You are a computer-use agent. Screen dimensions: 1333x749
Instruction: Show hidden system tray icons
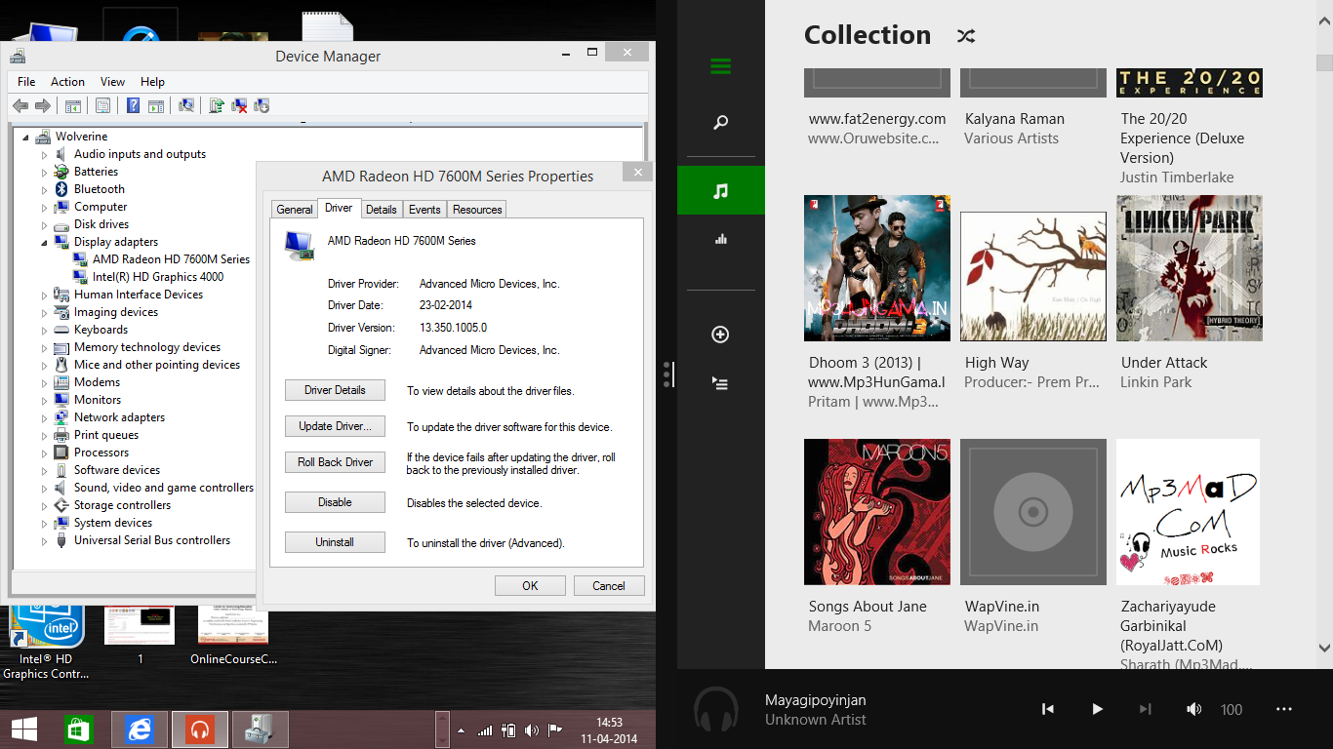click(x=462, y=730)
